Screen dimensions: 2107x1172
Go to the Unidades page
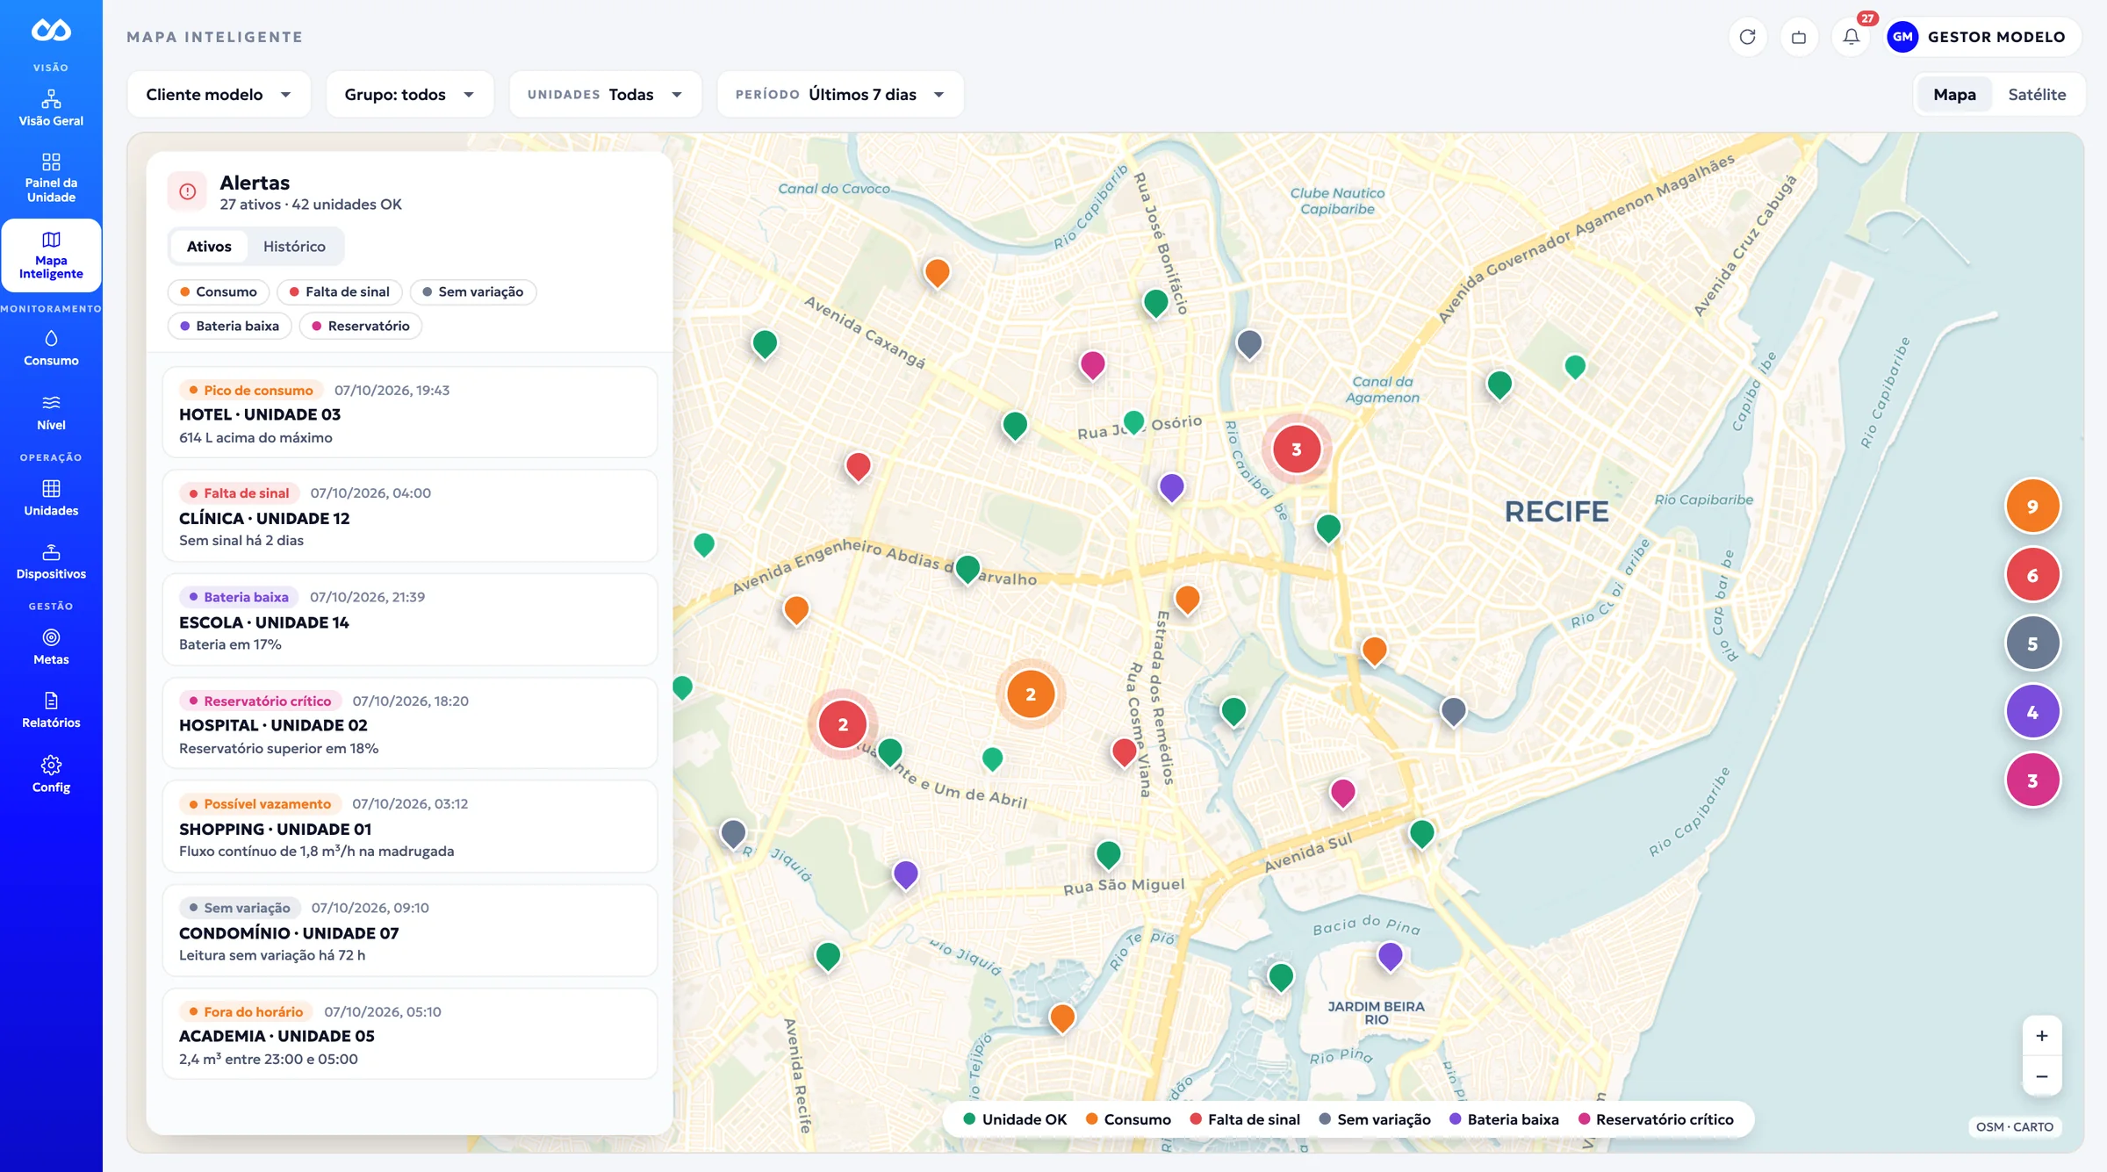51,498
